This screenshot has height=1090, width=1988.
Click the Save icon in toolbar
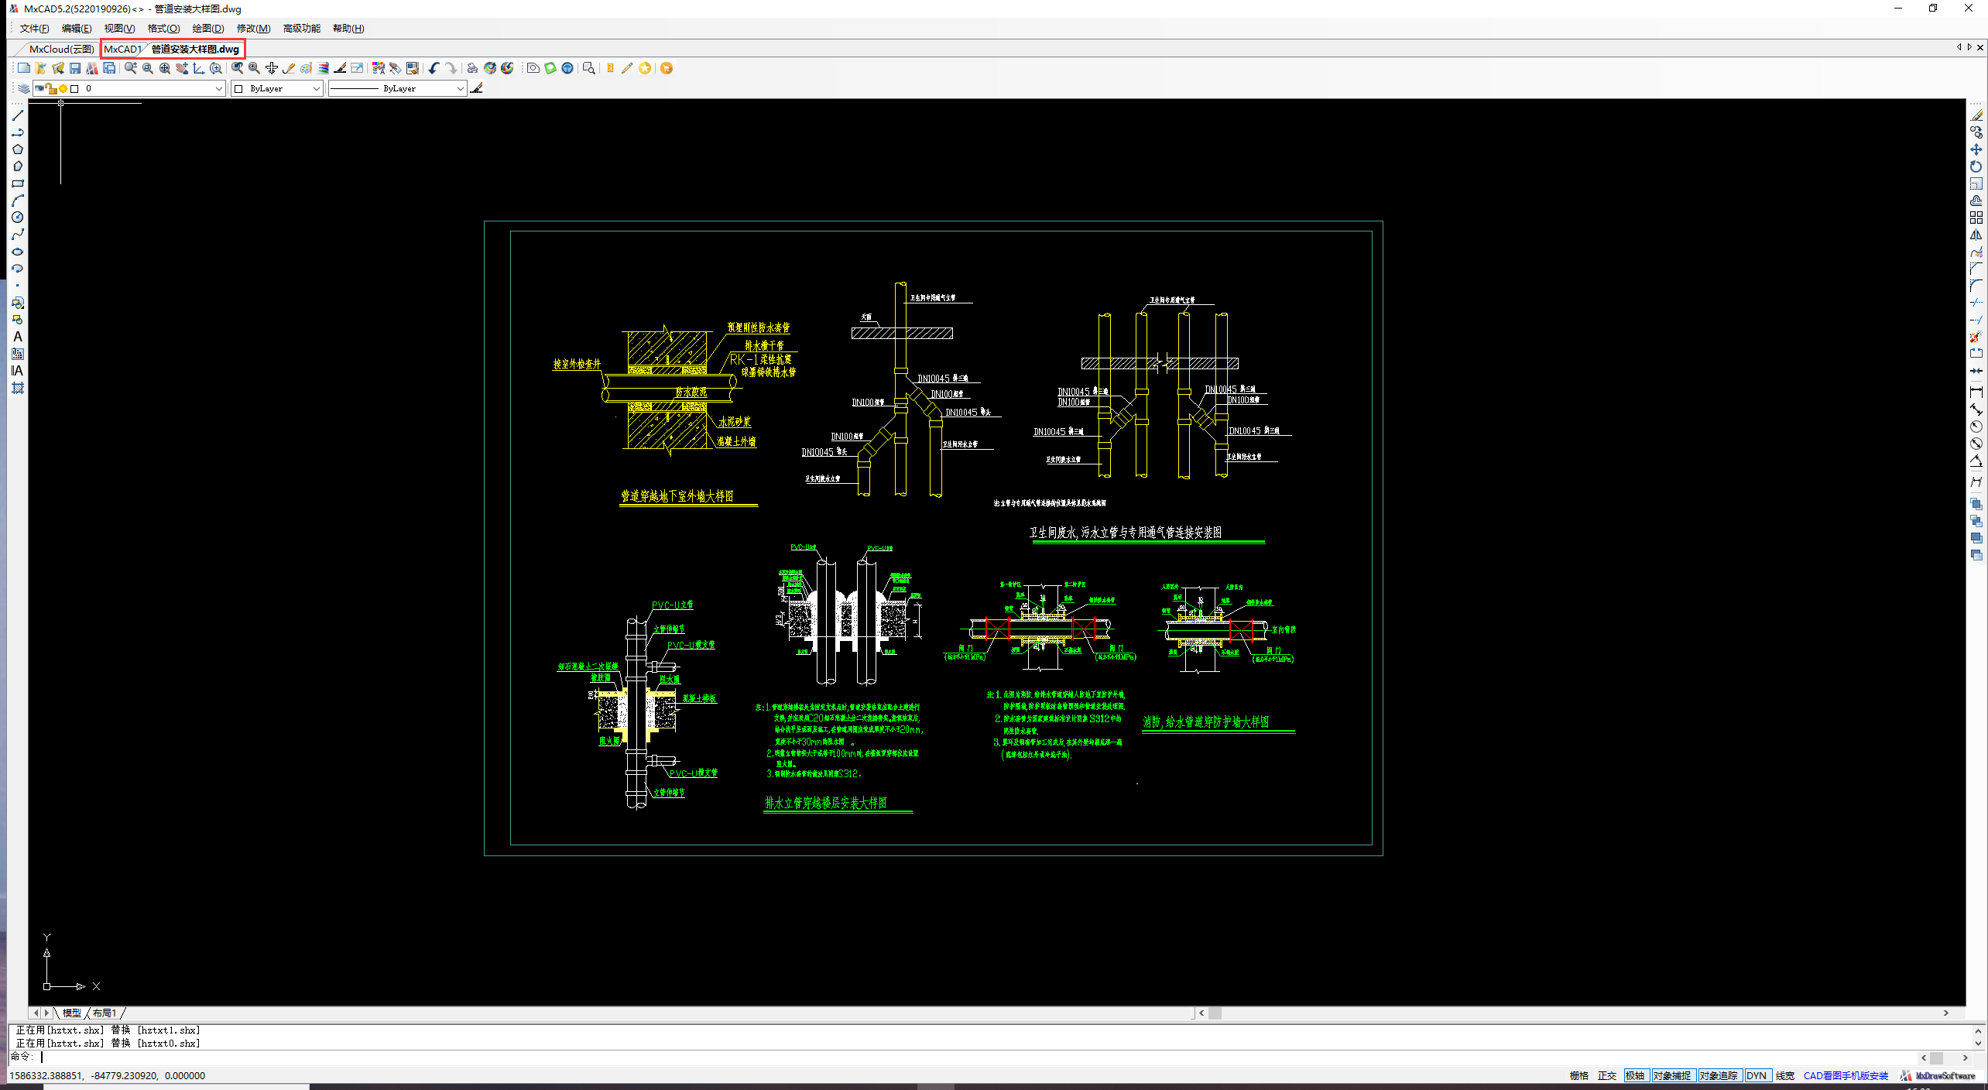(75, 68)
